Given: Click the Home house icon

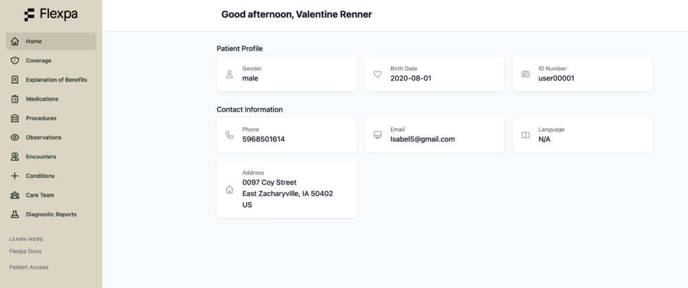Looking at the screenshot, I should click(15, 42).
